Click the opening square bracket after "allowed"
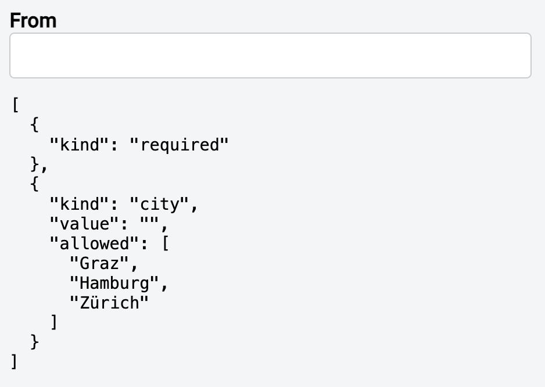The image size is (545, 387). 165,243
